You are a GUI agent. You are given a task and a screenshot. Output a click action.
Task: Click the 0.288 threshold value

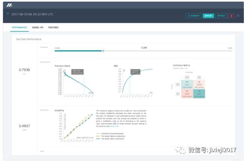[x=144, y=47]
